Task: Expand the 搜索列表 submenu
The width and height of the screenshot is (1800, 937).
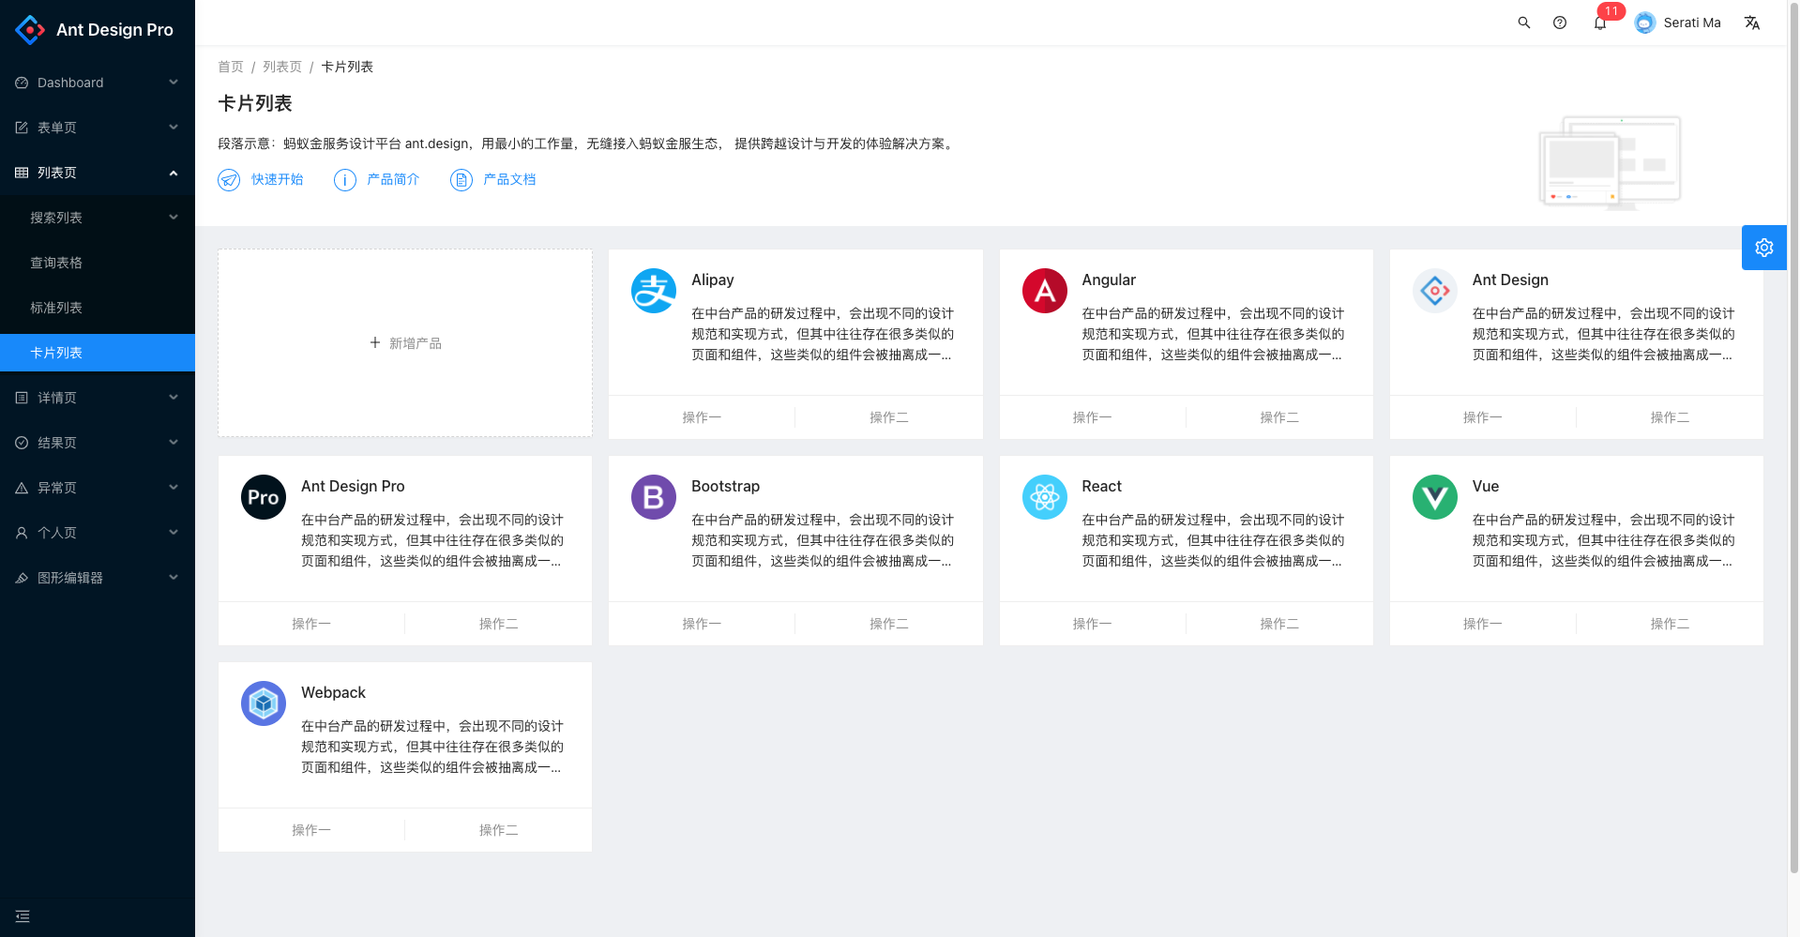Action: point(98,218)
